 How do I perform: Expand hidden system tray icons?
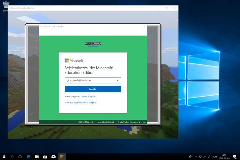[x=196, y=157]
